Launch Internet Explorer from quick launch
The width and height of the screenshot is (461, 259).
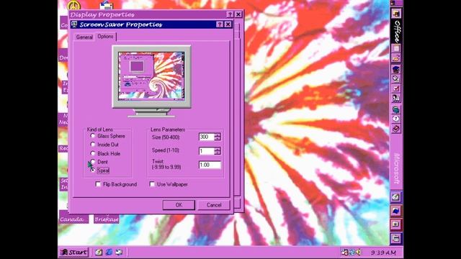(x=109, y=253)
